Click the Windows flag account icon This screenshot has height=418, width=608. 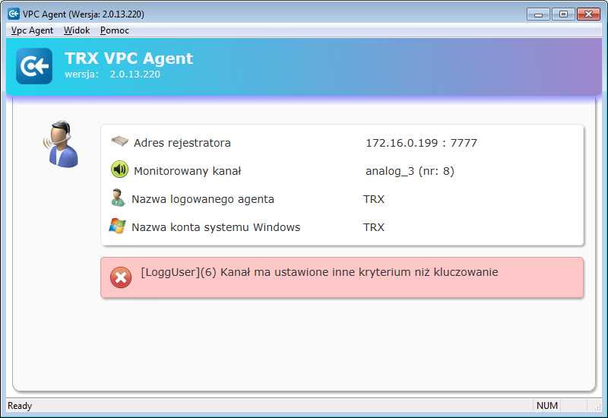click(117, 226)
